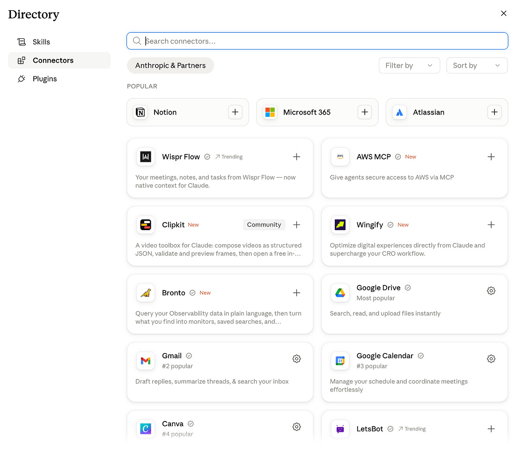The height and width of the screenshot is (450, 515).
Task: Click the Atlassian logo icon
Action: (x=399, y=112)
